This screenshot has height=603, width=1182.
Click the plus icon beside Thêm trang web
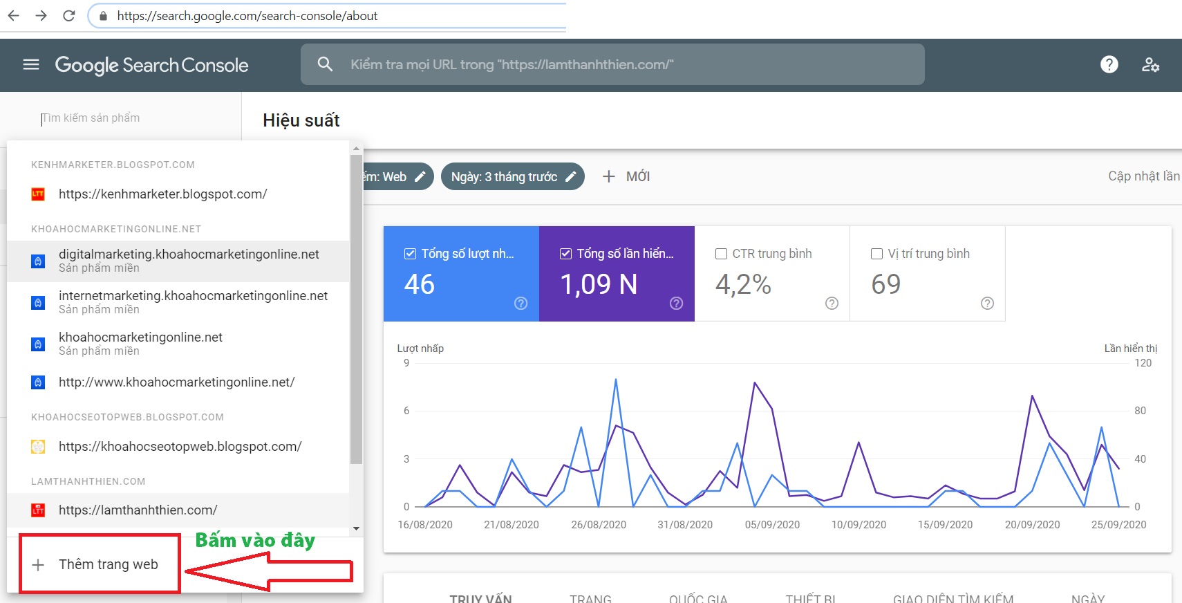click(x=38, y=565)
